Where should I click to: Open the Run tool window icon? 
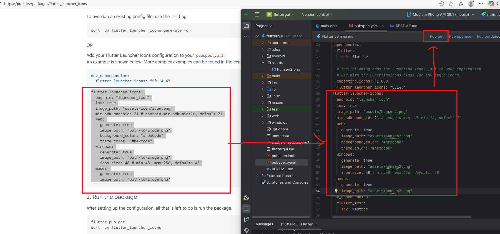[x=246, y=219]
